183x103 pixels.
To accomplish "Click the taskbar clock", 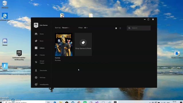I will (174, 102).
